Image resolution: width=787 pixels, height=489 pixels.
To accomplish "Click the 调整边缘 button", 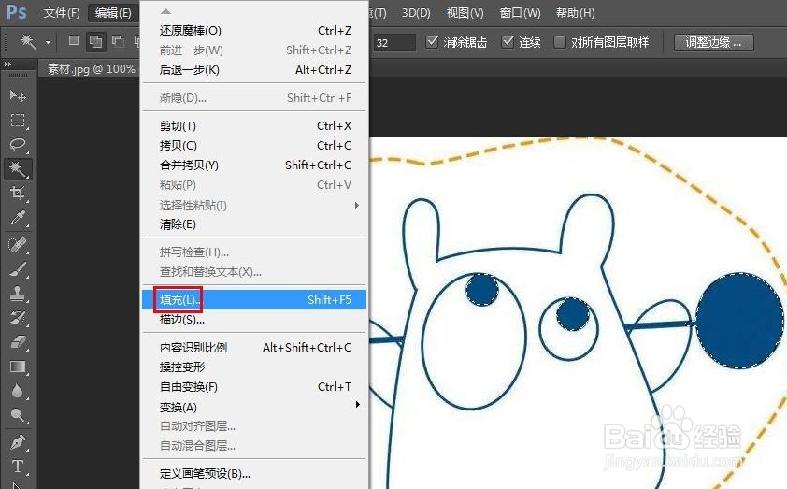I will (714, 42).
